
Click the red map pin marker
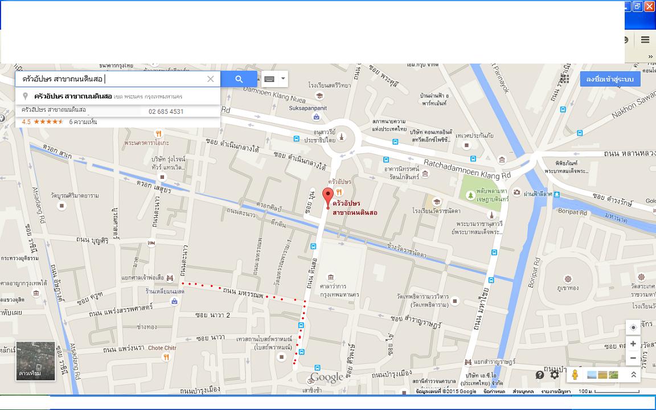tap(327, 198)
